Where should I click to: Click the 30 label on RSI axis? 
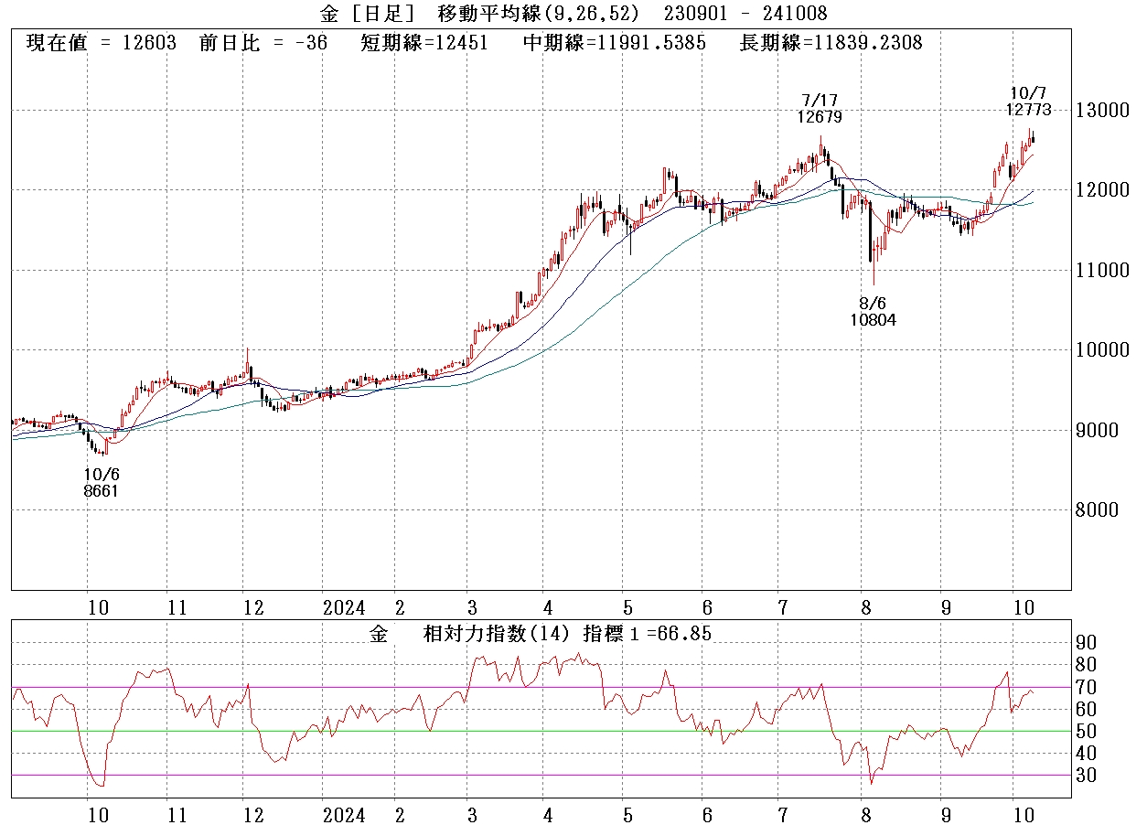point(1086,775)
